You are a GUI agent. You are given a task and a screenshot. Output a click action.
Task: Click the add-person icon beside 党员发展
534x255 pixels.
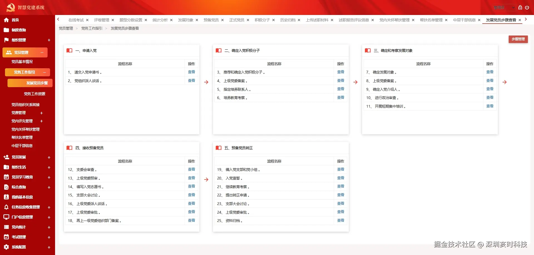[6, 157]
